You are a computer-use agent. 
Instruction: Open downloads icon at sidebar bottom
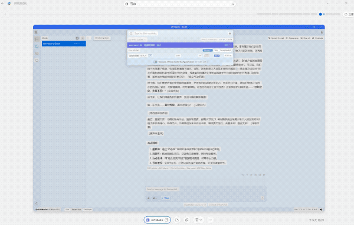point(37,203)
